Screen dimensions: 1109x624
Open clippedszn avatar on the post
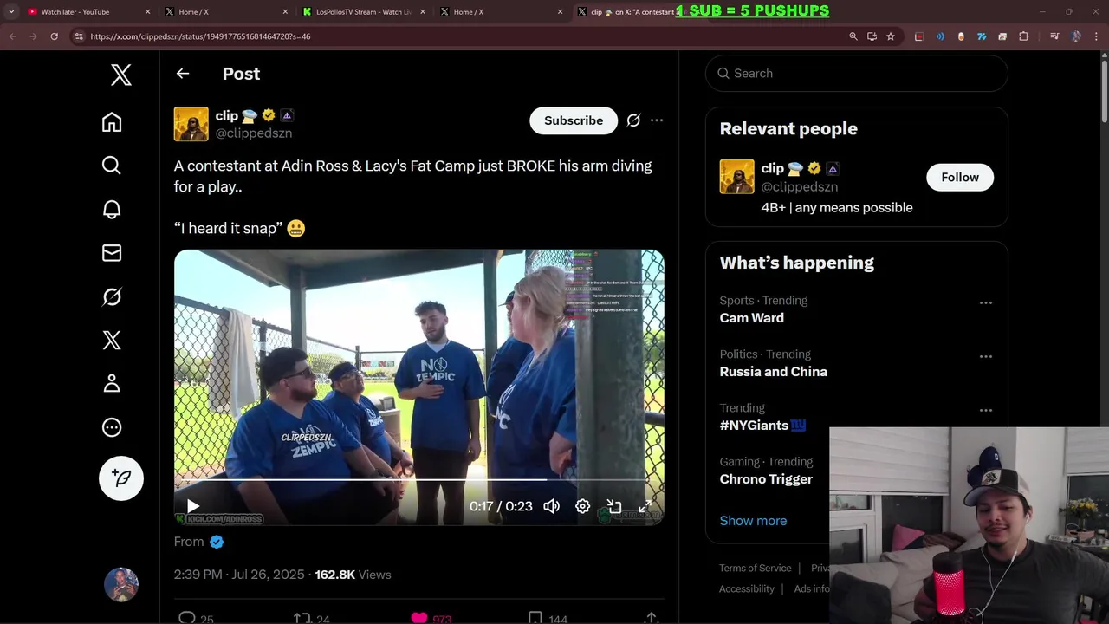pyautogui.click(x=191, y=124)
